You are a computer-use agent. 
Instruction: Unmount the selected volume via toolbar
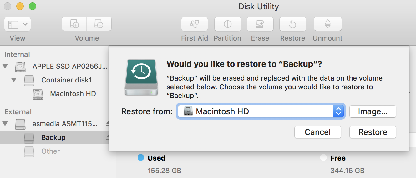point(327,24)
